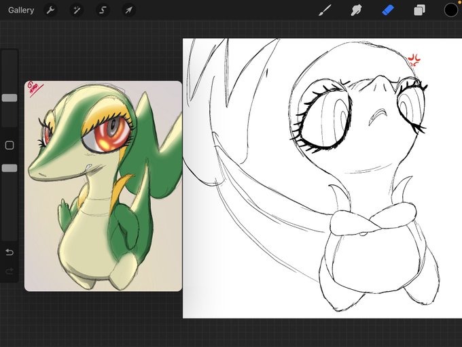The height and width of the screenshot is (347, 462).
Task: Tap the line-art sketch canvas
Action: coord(322,178)
